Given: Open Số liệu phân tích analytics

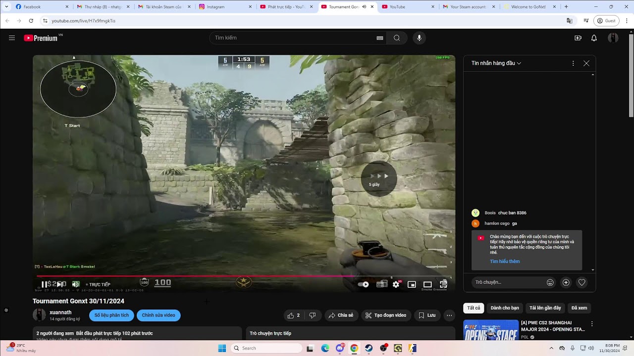Looking at the screenshot, I should click(x=111, y=315).
